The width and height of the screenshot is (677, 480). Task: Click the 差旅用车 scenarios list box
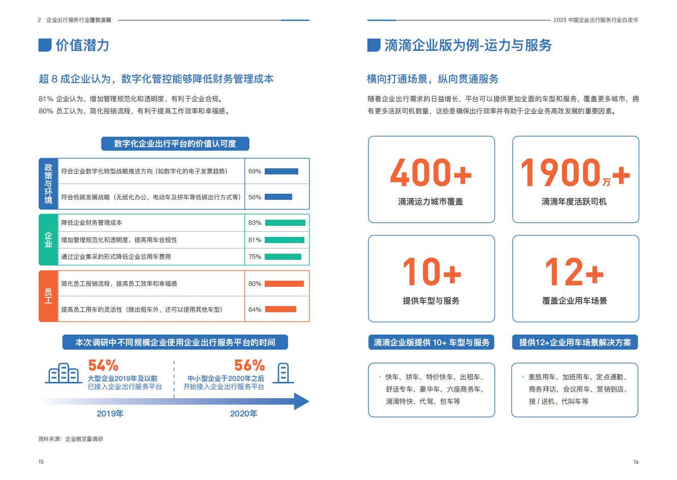point(575,390)
